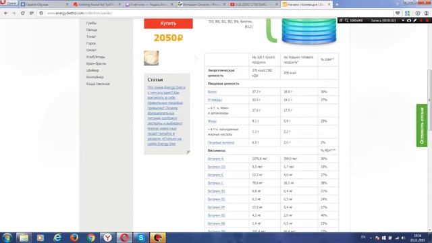Image resolution: width=432 pixels, height=243 pixels.
Task: Launch media player from the taskbar
Action: tap(40, 238)
